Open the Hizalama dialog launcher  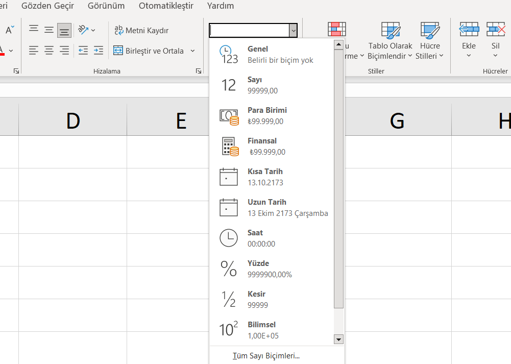(199, 71)
